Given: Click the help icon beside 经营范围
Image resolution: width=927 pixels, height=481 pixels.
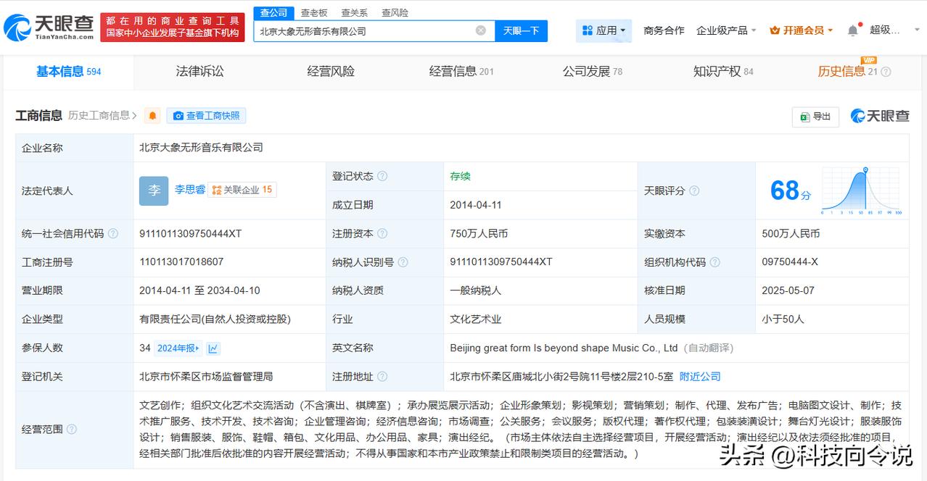Looking at the screenshot, I should pyautogui.click(x=72, y=429).
